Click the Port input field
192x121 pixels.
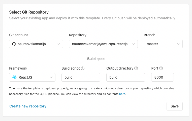tap(162, 77)
